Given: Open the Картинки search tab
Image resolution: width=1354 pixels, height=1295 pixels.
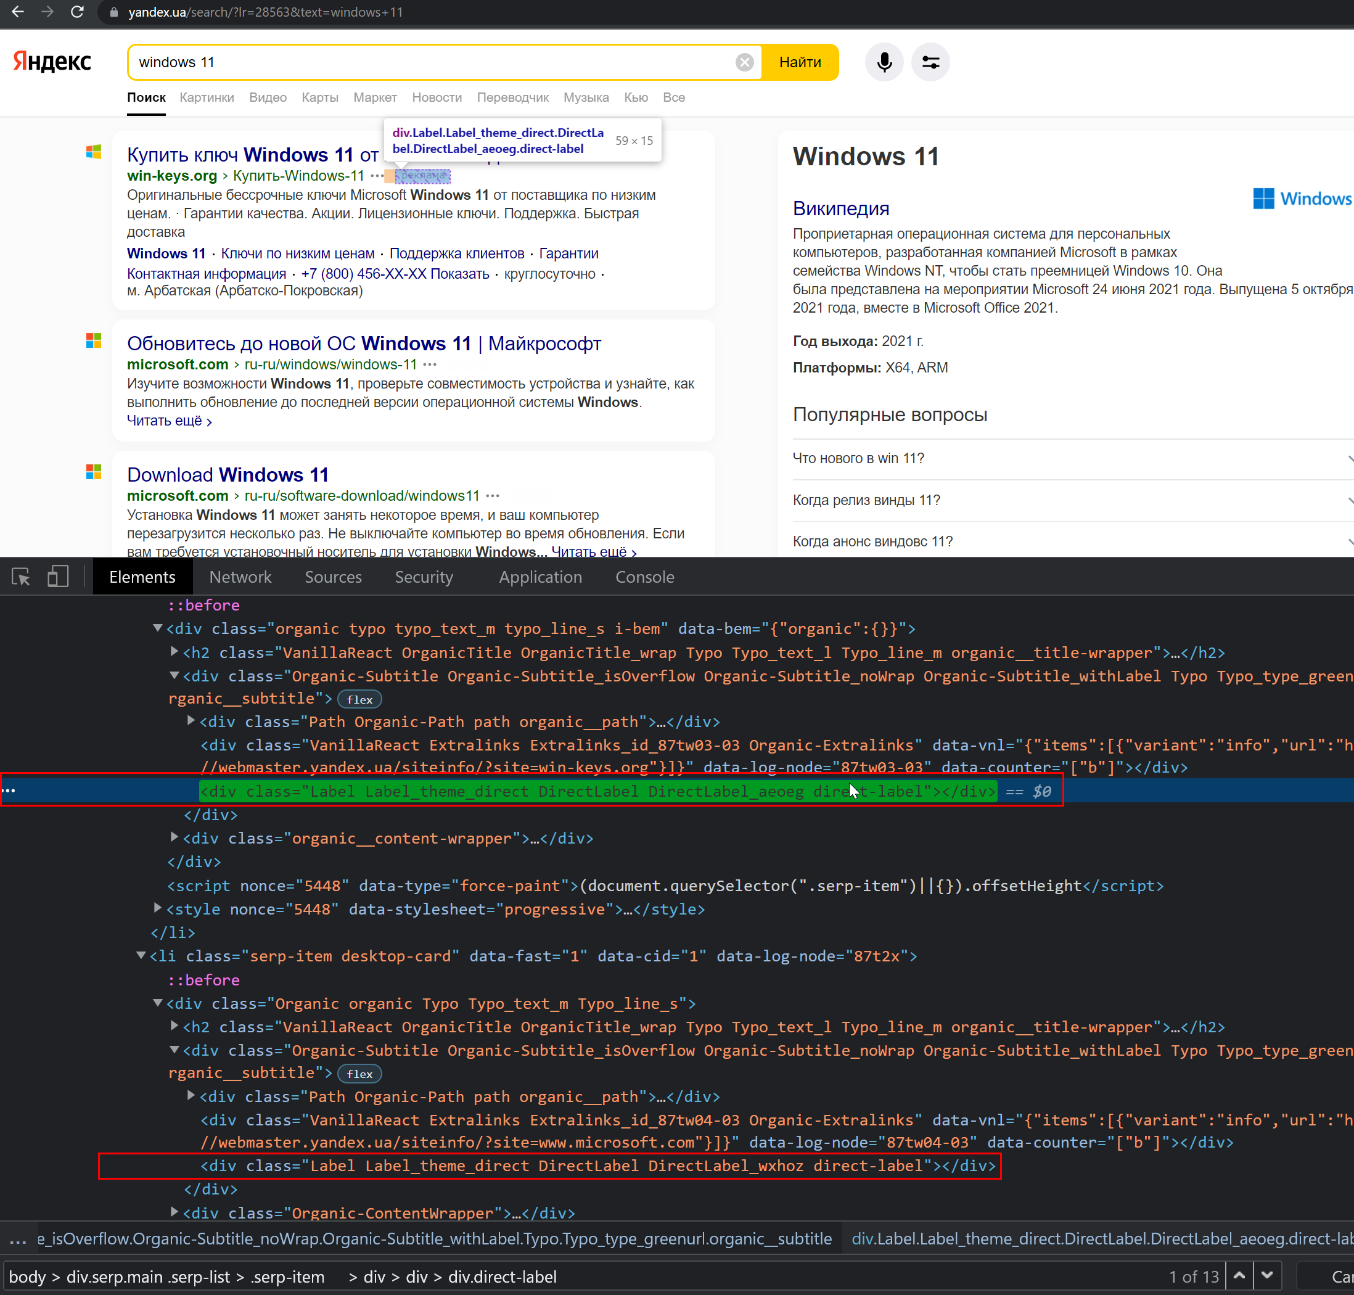Looking at the screenshot, I should 207,97.
